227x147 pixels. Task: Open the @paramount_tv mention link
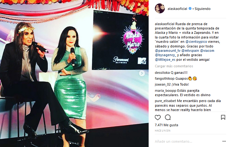coord(168,51)
